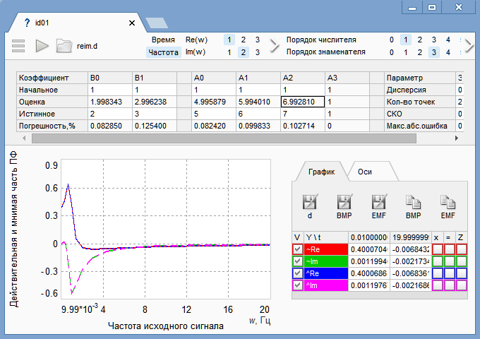This screenshot has height=339, width=480.
Task: Set Порядок знаменателя to 4
Action: click(448, 52)
